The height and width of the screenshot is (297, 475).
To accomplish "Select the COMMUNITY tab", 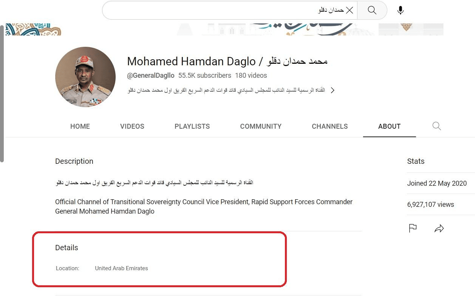I will [x=261, y=126].
